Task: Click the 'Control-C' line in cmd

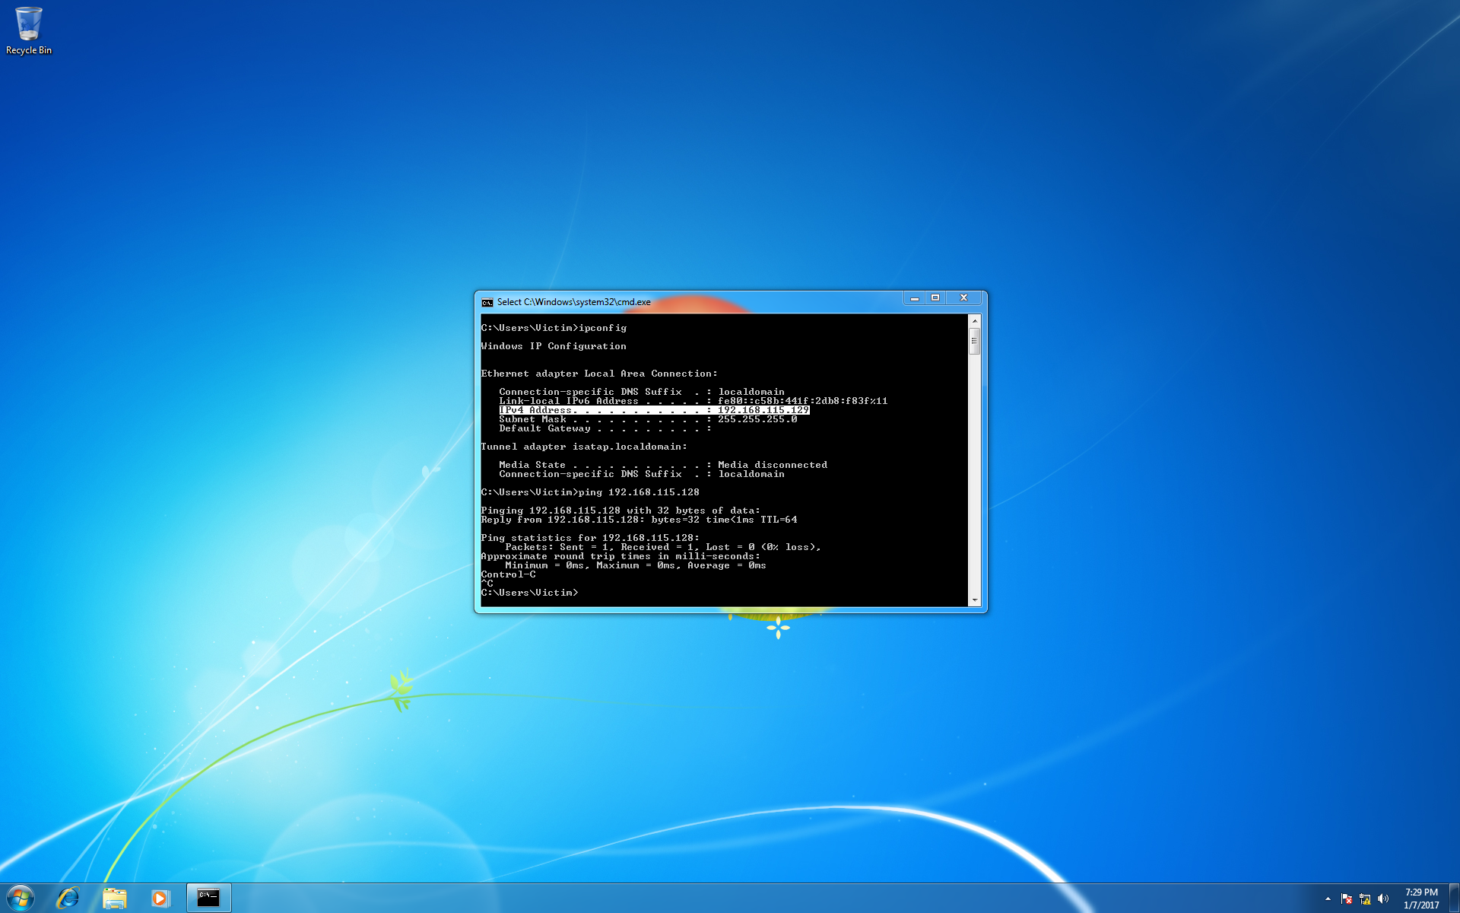Action: 508,574
